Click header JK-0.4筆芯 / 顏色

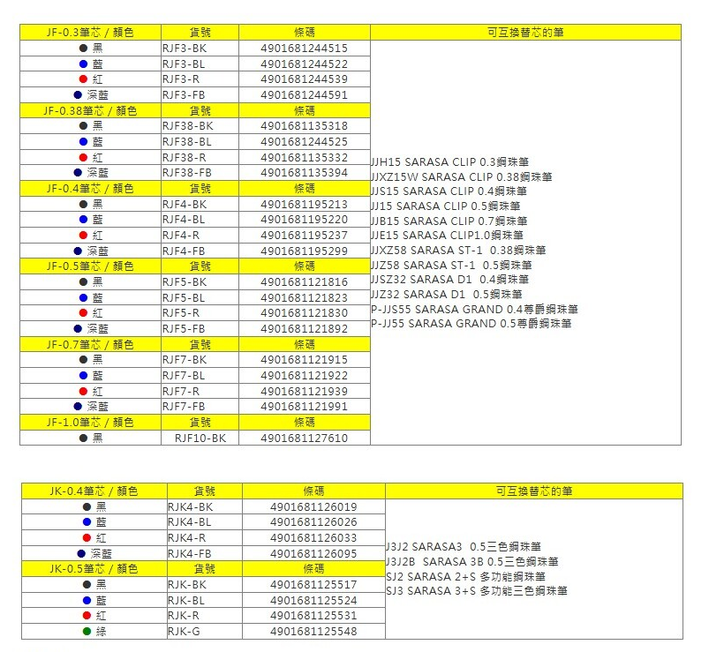(x=94, y=491)
